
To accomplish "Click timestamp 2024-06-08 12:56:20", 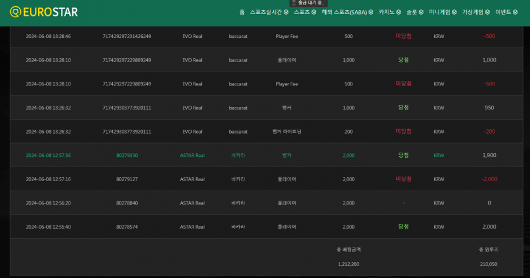I will [x=48, y=203].
